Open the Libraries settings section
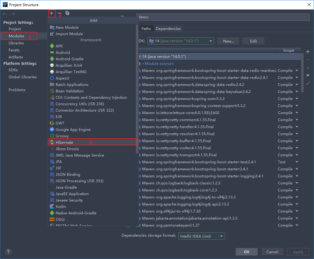The image size is (314, 259). 16,43
